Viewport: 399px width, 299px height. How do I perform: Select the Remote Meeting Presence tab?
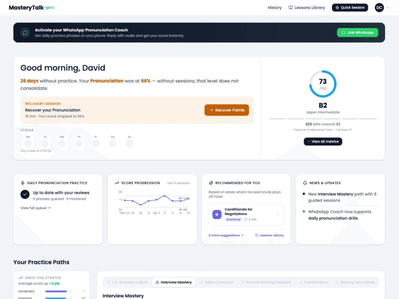[x=266, y=282]
